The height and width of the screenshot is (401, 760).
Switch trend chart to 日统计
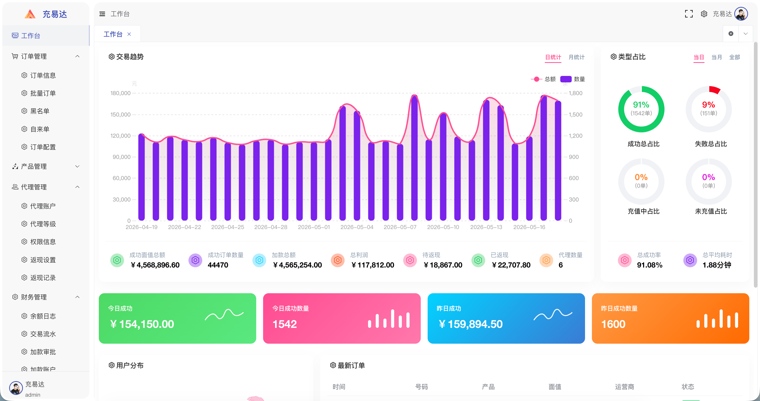(553, 57)
